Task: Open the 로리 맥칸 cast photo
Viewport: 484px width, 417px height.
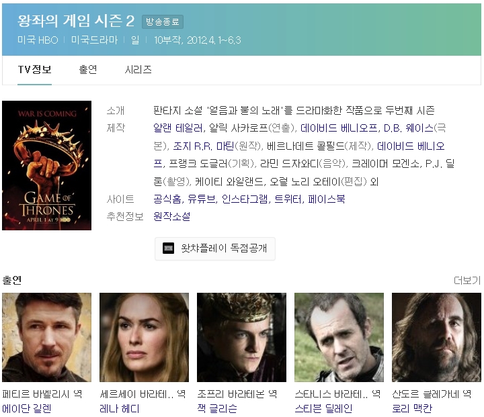Action: point(436,337)
